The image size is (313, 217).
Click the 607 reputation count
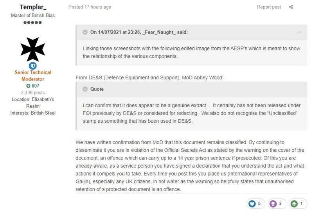35,86
